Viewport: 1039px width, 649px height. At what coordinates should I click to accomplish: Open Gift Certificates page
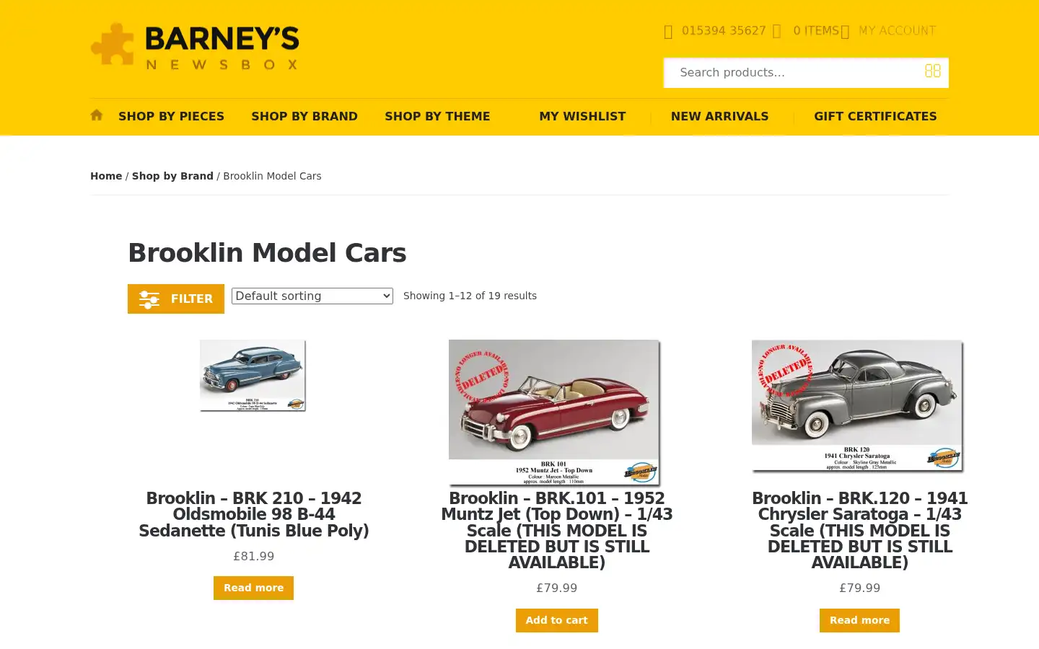pyautogui.click(x=875, y=116)
